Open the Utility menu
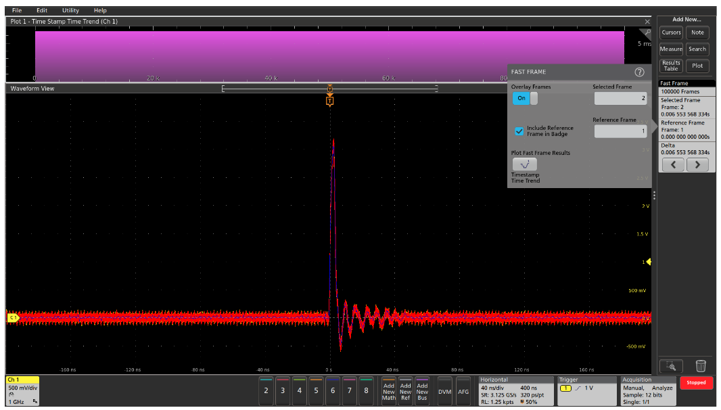 pyautogui.click(x=70, y=10)
